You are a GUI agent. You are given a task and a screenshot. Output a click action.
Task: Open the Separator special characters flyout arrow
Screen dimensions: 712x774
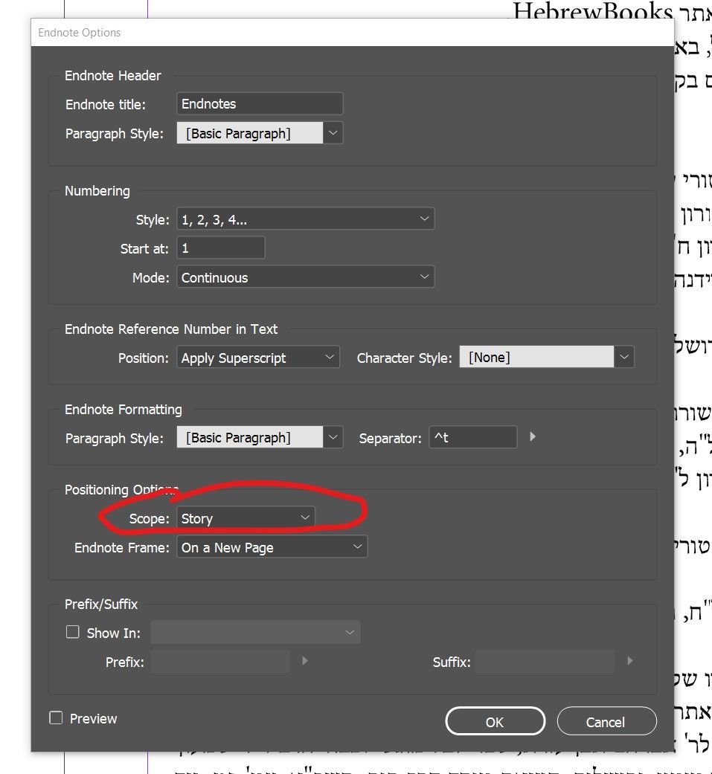pos(532,437)
